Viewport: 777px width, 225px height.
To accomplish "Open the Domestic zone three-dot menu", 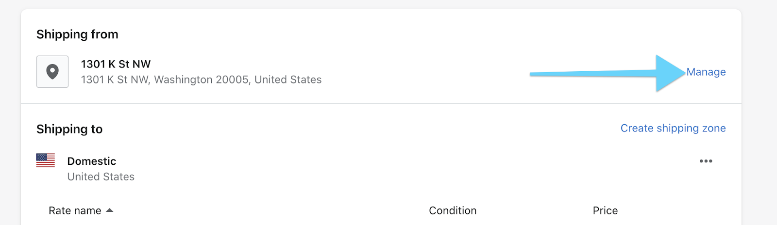I will pos(706,161).
